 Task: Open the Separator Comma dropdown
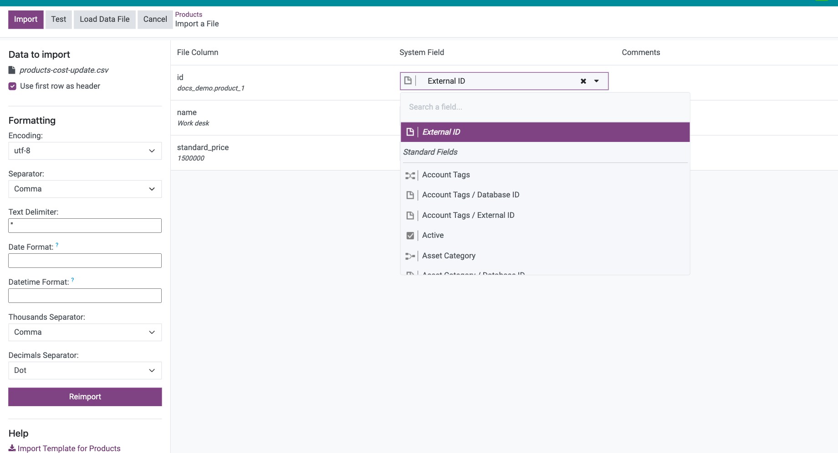pos(85,189)
